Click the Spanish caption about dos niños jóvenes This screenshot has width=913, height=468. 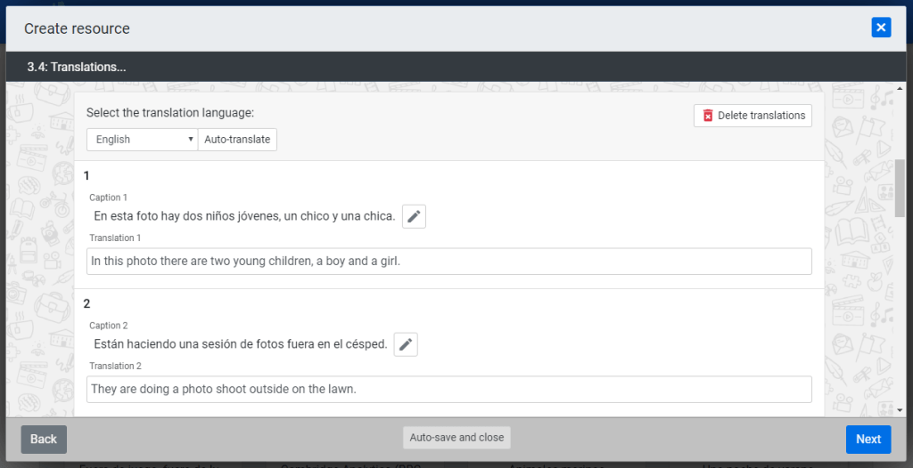click(244, 216)
